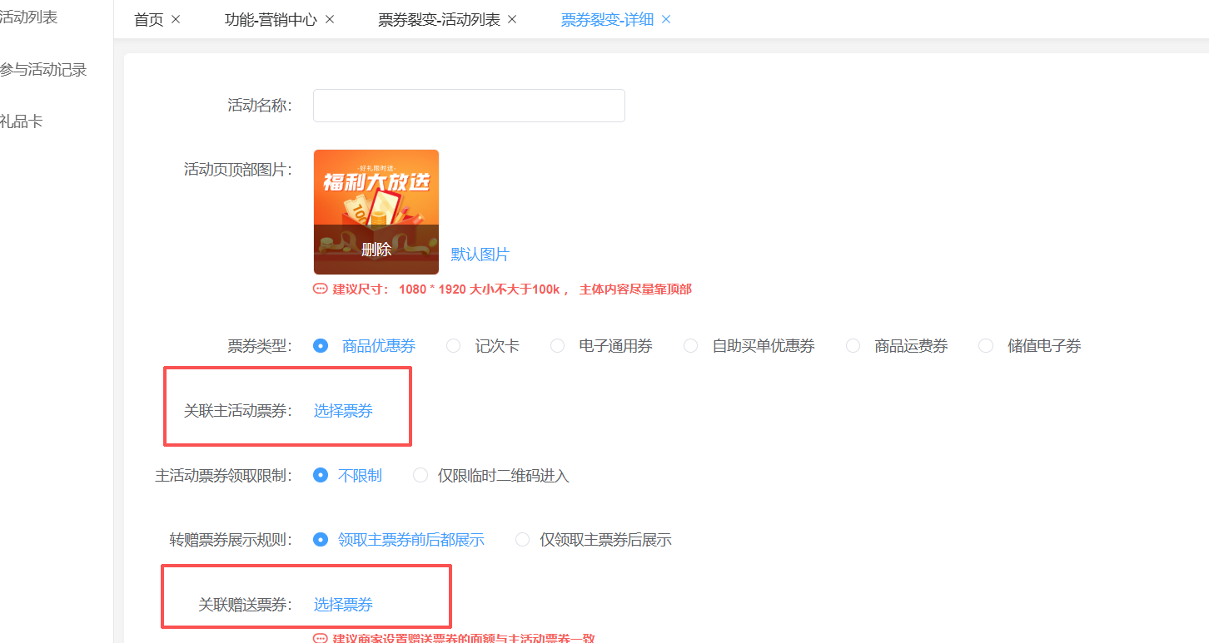Image resolution: width=1209 pixels, height=643 pixels.
Task: Choose 仅限临时二维码进入 limit option
Action: click(420, 476)
